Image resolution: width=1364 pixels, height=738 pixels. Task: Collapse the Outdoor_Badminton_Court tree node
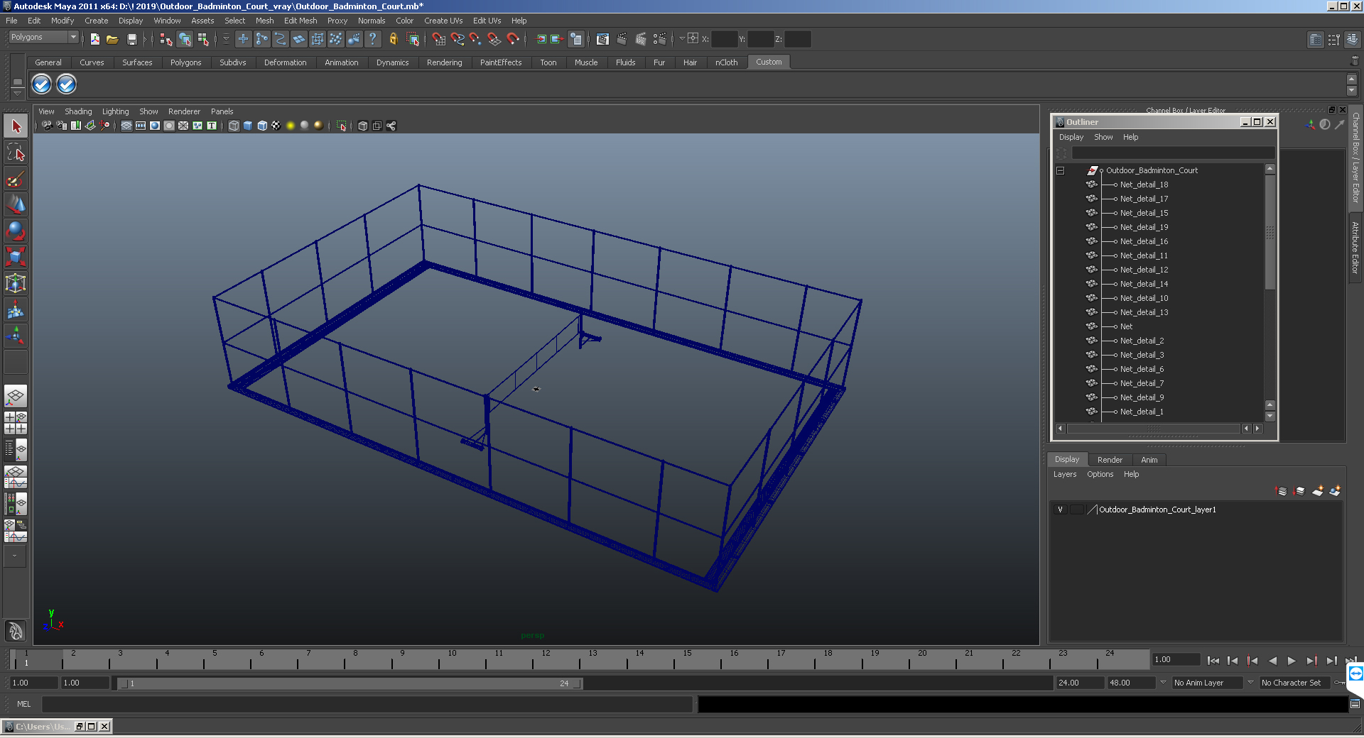(x=1060, y=170)
